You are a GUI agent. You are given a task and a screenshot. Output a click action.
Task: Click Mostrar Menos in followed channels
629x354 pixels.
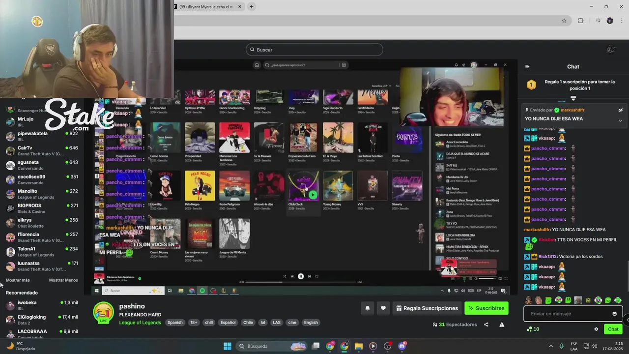(63, 280)
